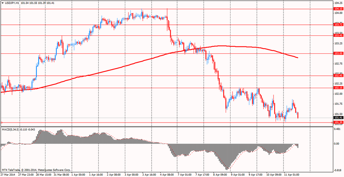Click right-end square handle of 101.30 line
344x177 pixels.
(x=332, y=113)
